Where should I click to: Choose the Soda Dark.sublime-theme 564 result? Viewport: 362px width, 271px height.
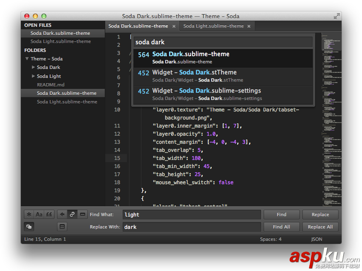pos(223,58)
